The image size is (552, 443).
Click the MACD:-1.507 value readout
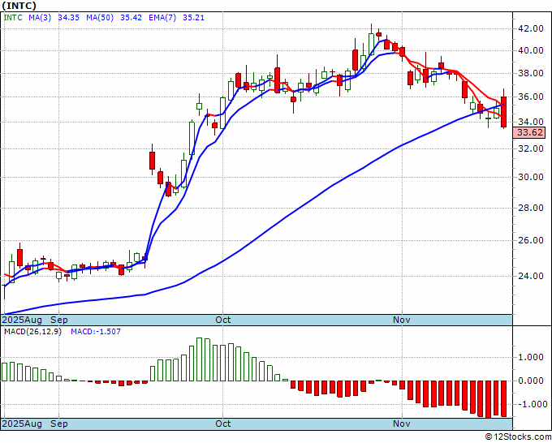click(x=96, y=332)
